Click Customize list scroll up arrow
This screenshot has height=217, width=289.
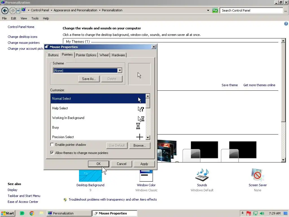(x=148, y=96)
